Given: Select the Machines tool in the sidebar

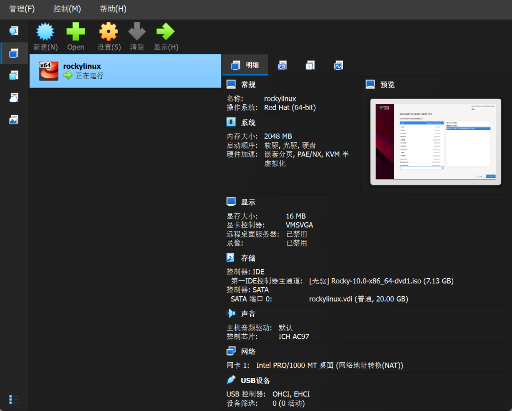Looking at the screenshot, I should click(x=14, y=53).
